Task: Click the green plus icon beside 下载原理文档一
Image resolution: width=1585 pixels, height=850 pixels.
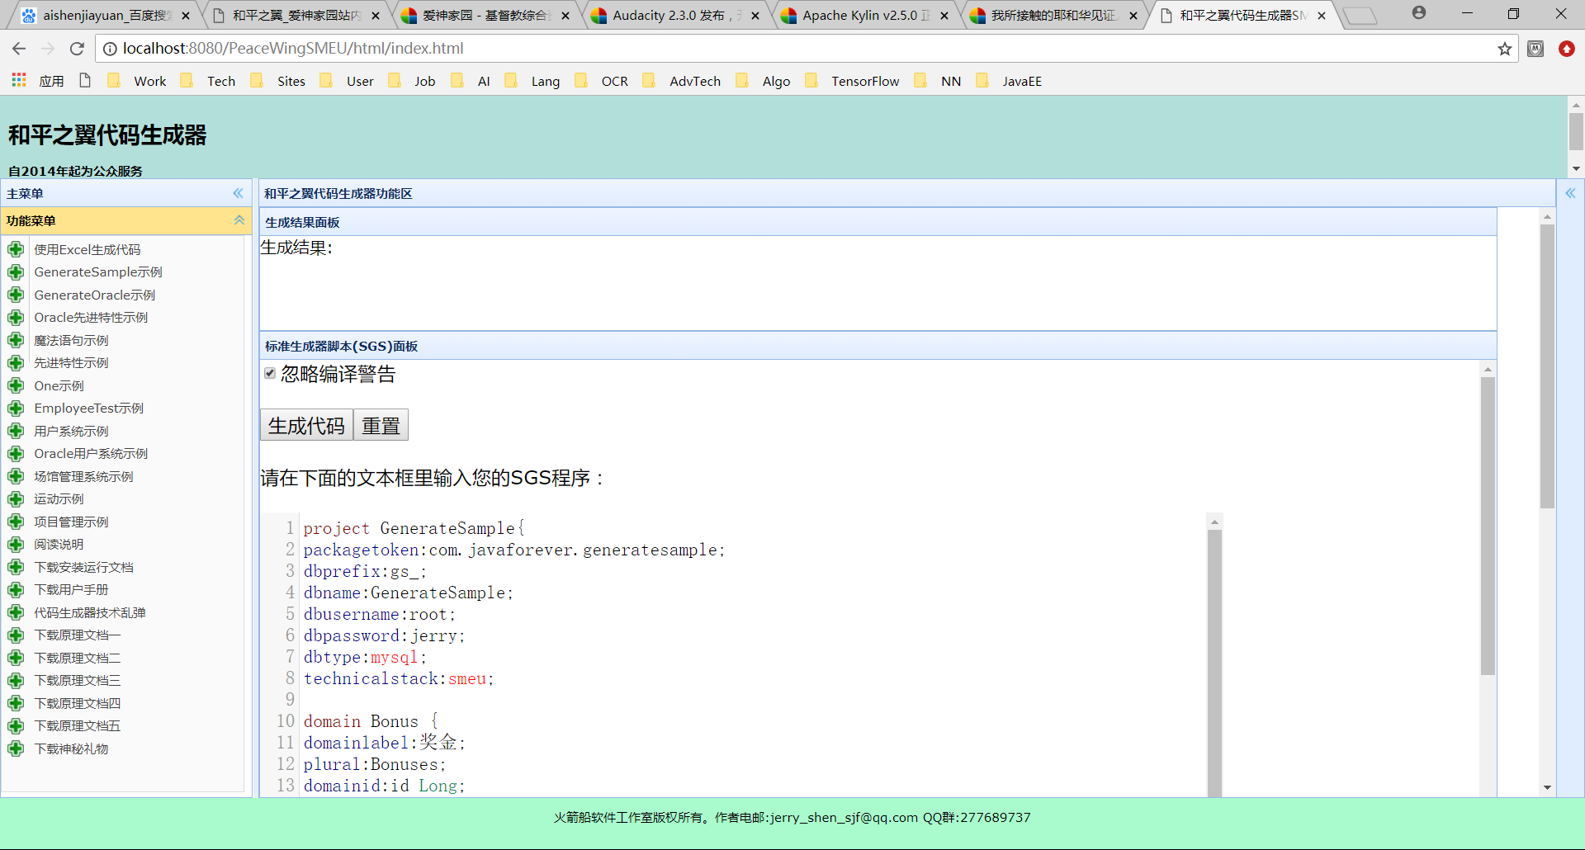Action: click(16, 635)
